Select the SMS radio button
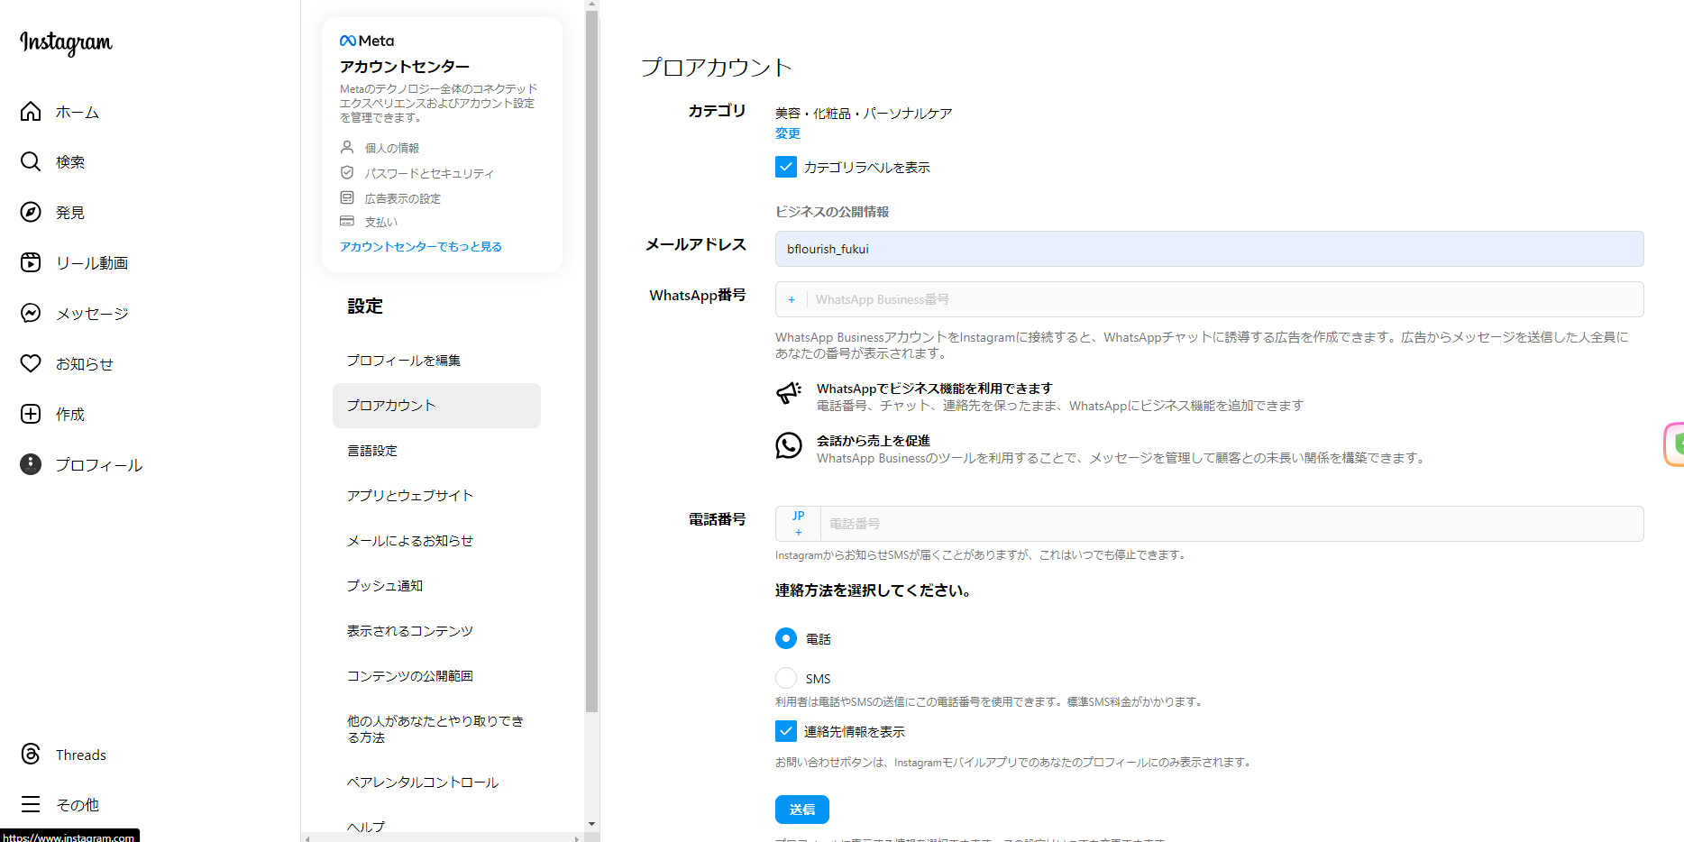 (x=786, y=678)
